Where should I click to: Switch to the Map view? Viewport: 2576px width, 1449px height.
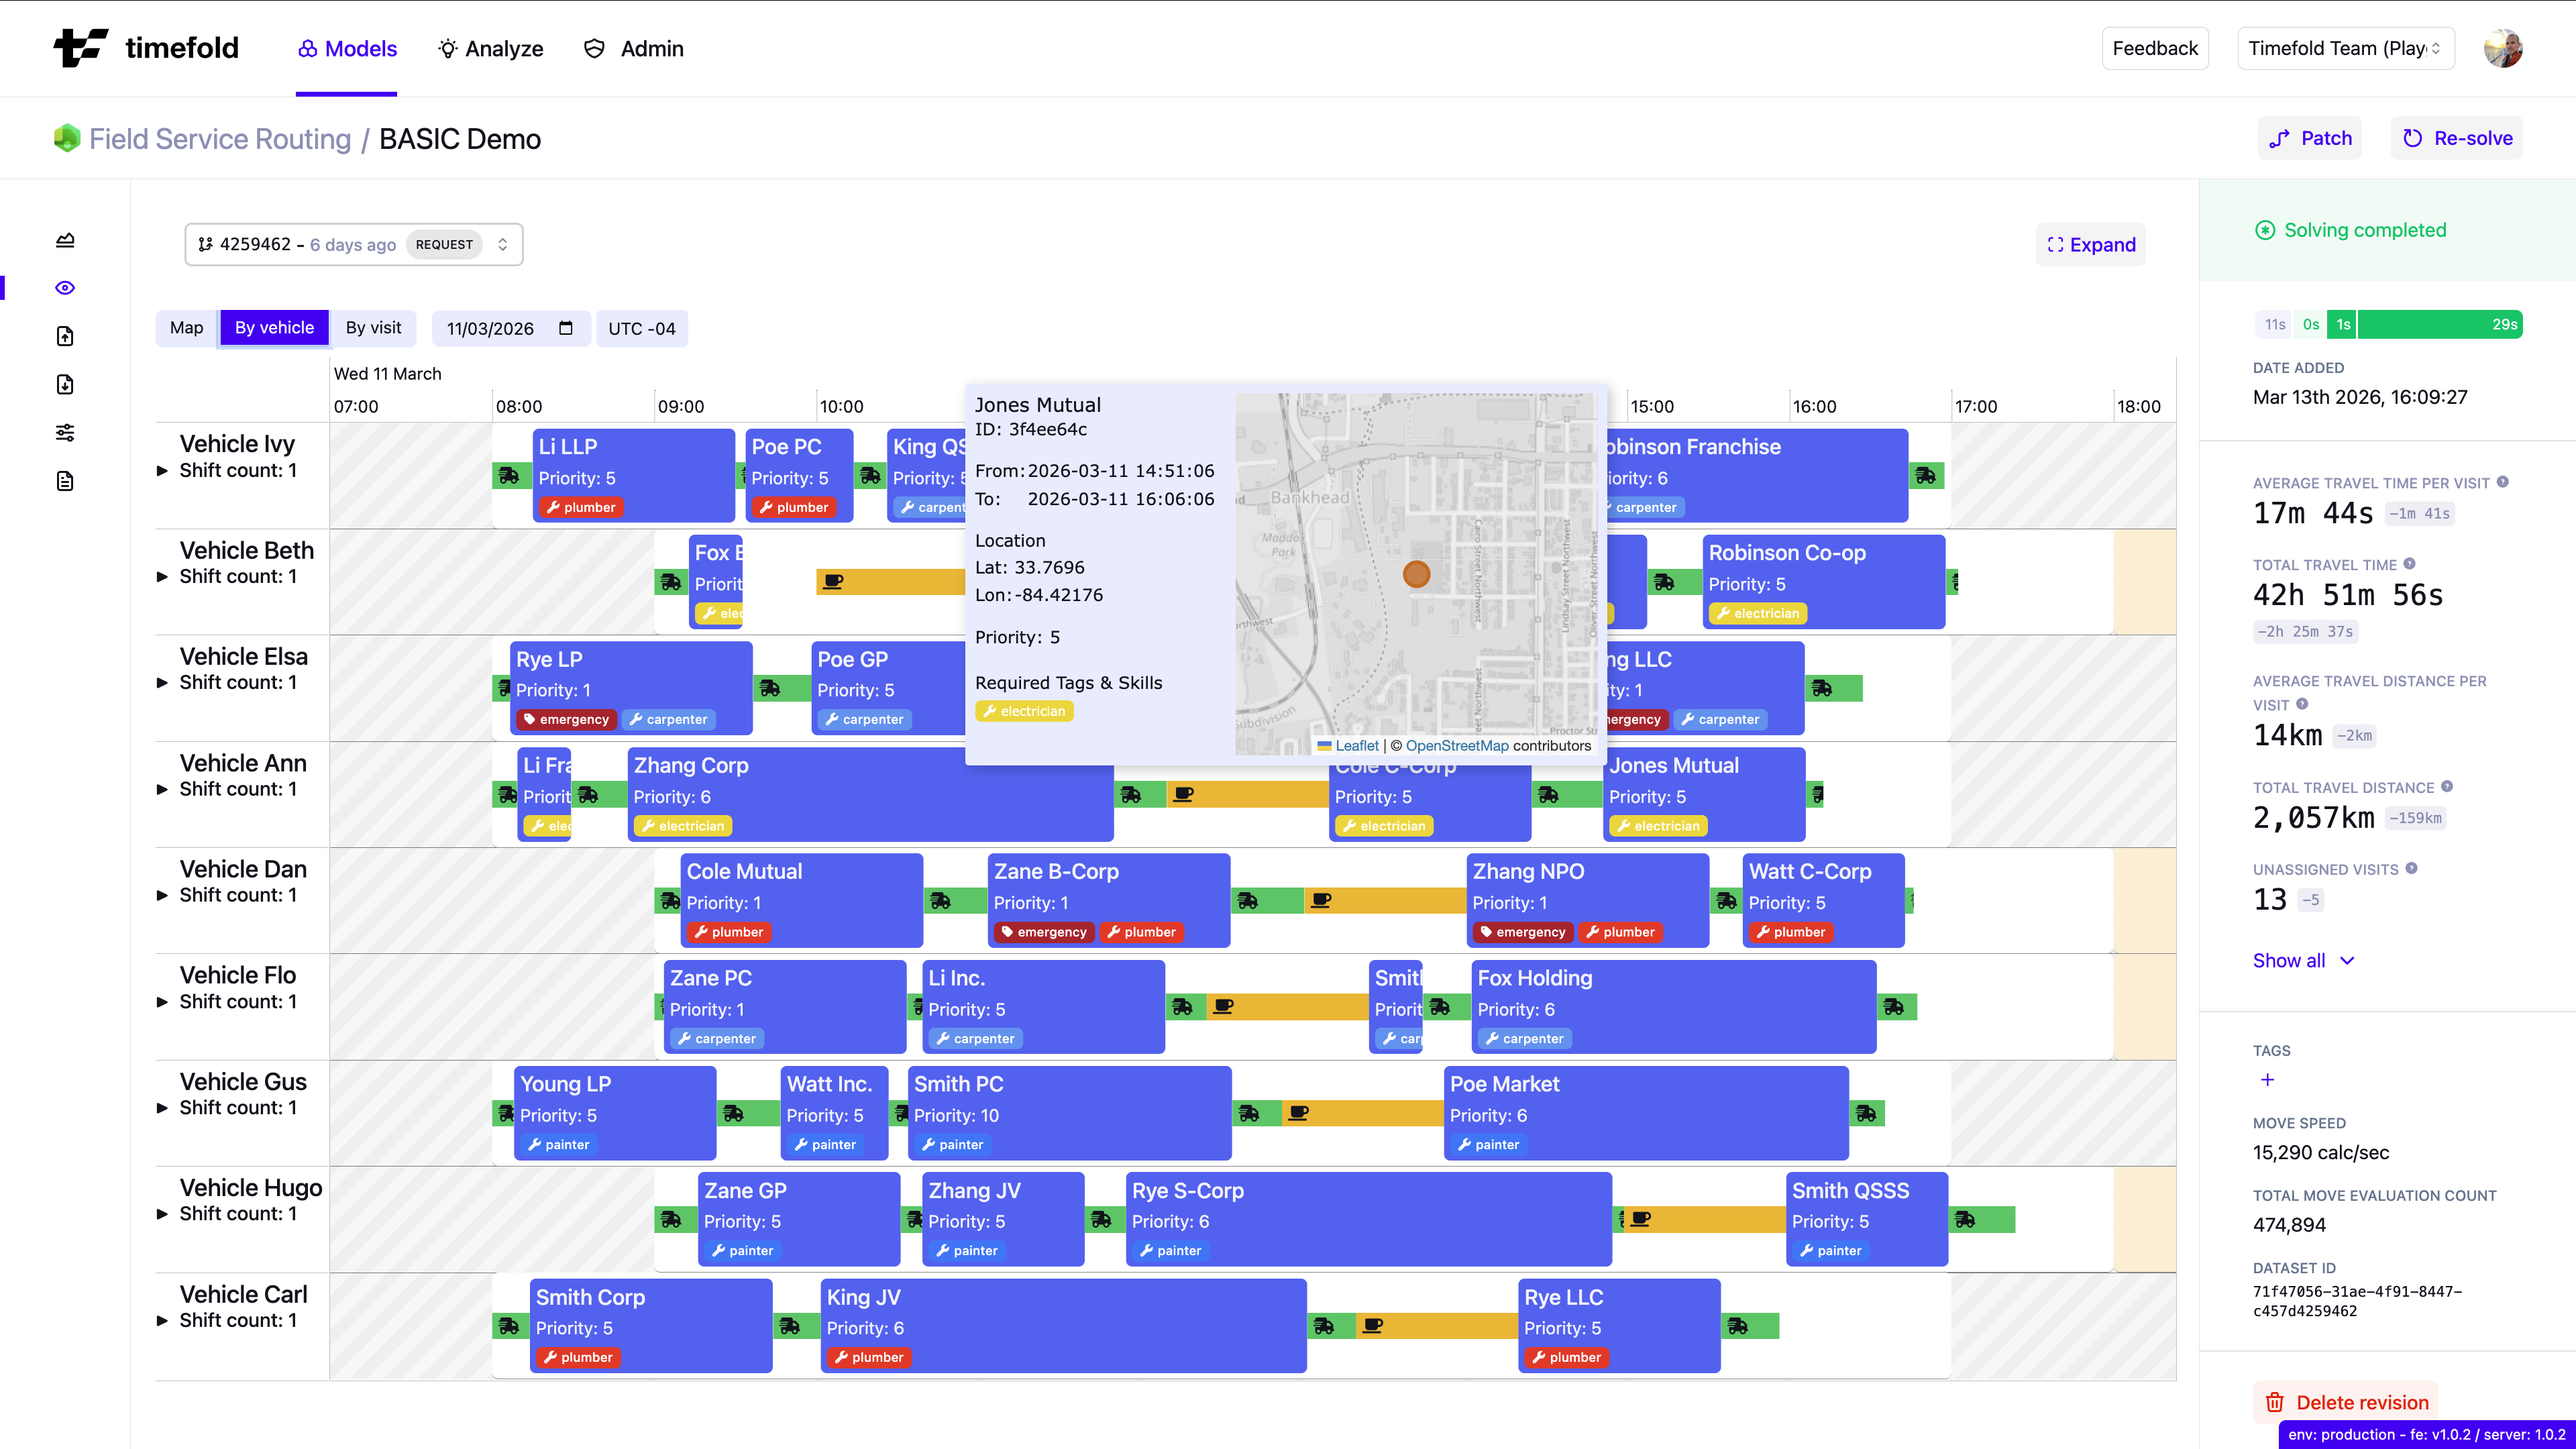click(186, 328)
